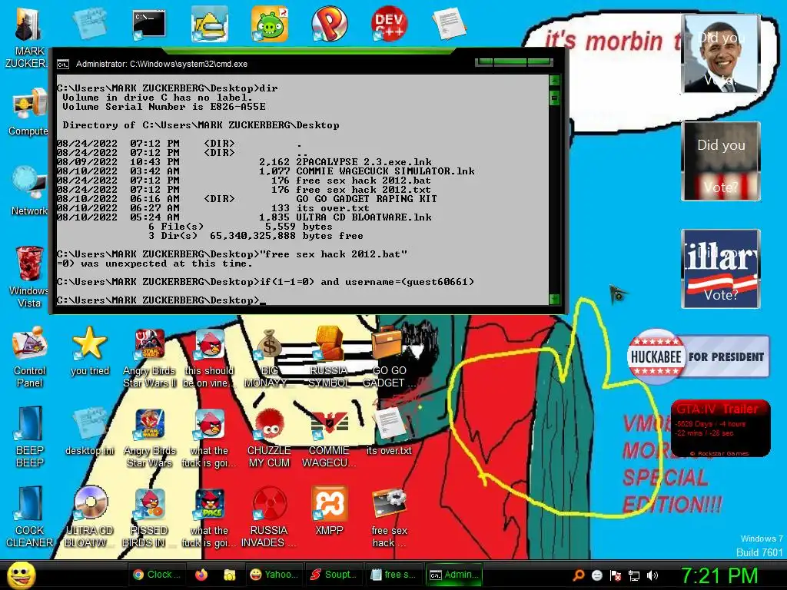Select the BIG MONAYY money bag icon
The image size is (787, 590).
click(269, 357)
